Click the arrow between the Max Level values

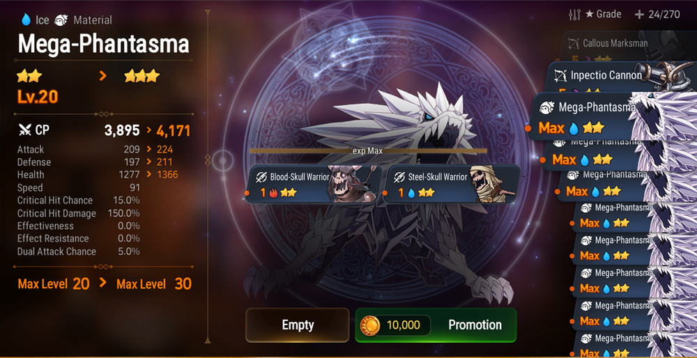102,283
